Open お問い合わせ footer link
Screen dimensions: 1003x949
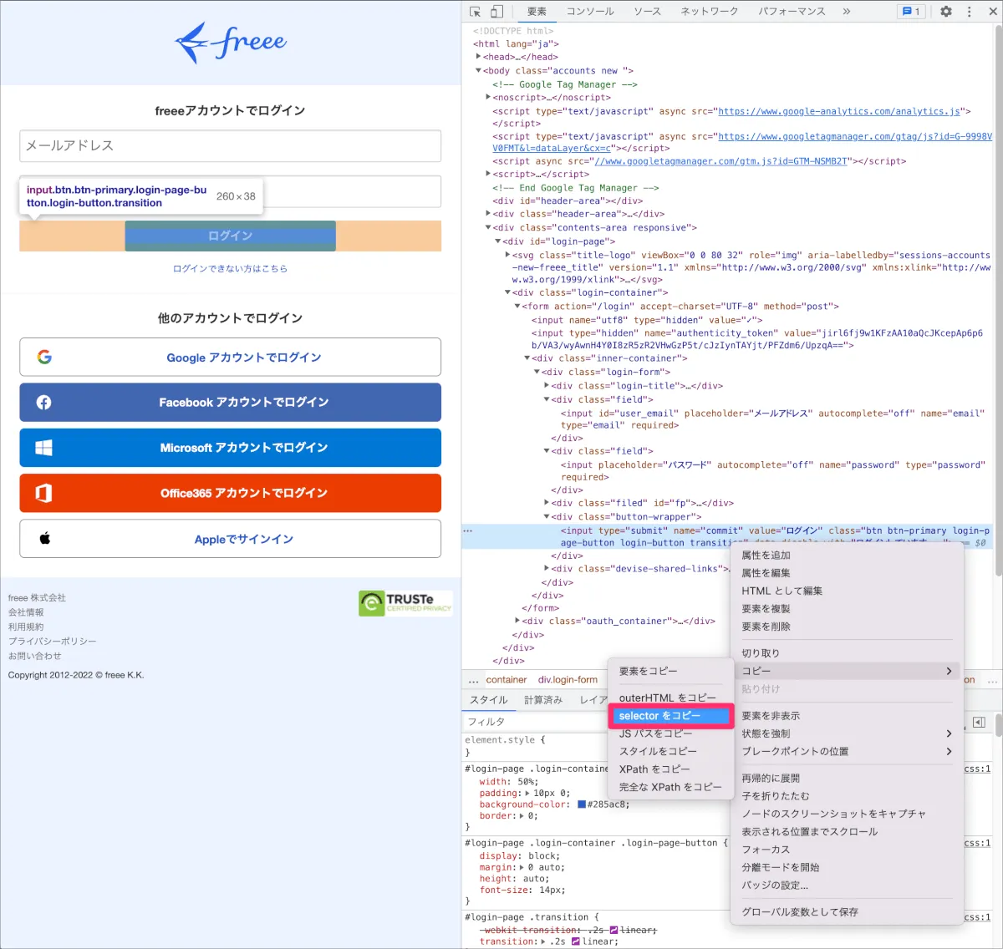coord(35,656)
